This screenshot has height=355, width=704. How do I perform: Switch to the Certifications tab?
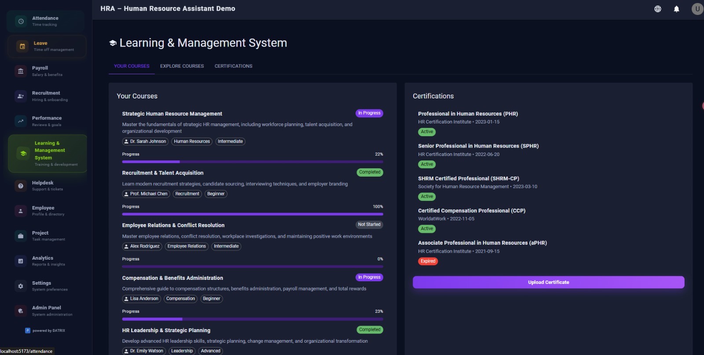(233, 66)
